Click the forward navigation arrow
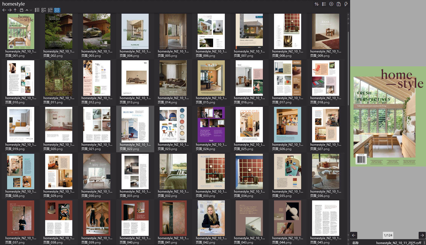426x245 pixels. click(x=10, y=10)
